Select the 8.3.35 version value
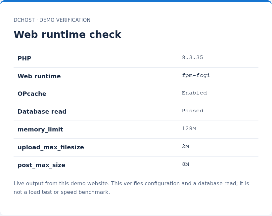 (192, 57)
